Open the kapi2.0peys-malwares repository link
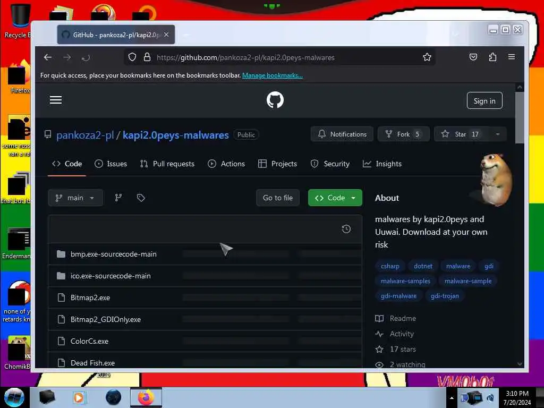Image resolution: width=544 pixels, height=408 pixels. 175,135
